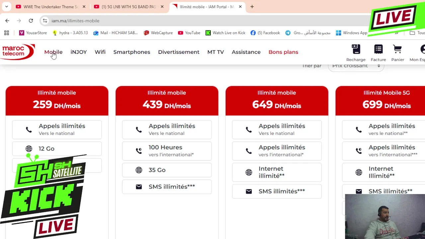Open the Chrome apps grid in bookmarks bar
425x239 pixels.
[6, 33]
